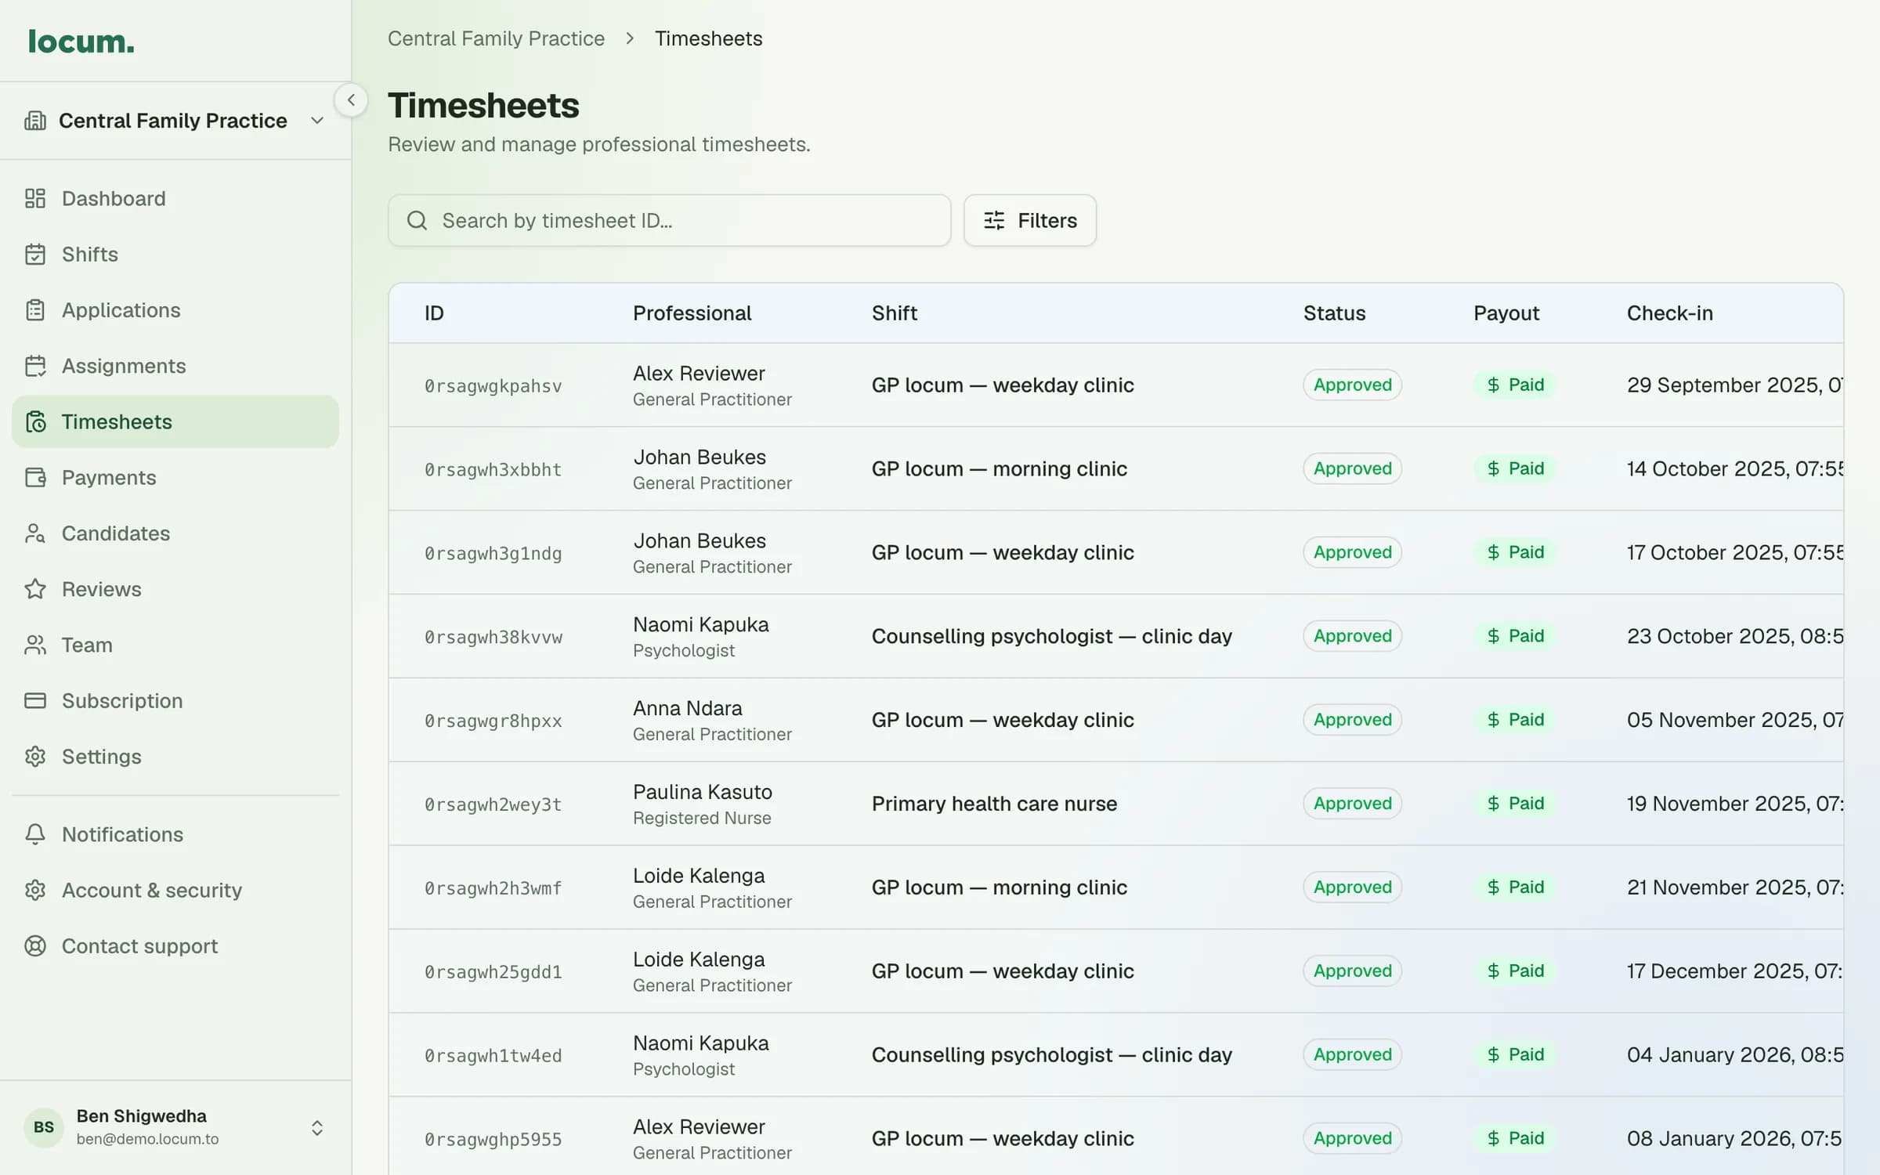
Task: Click the breadcrumb chevron separator
Action: point(630,38)
